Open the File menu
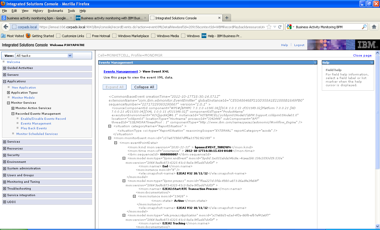Image resolution: width=380 pixels, height=230 pixels. coord(4,11)
